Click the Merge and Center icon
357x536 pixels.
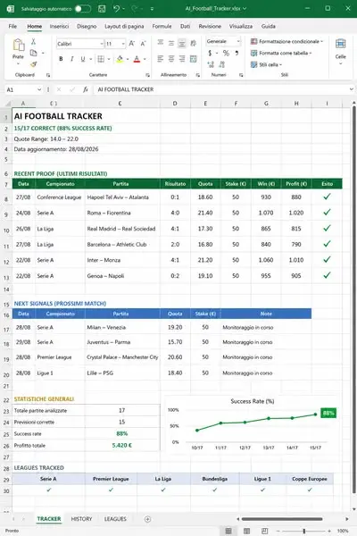194,59
